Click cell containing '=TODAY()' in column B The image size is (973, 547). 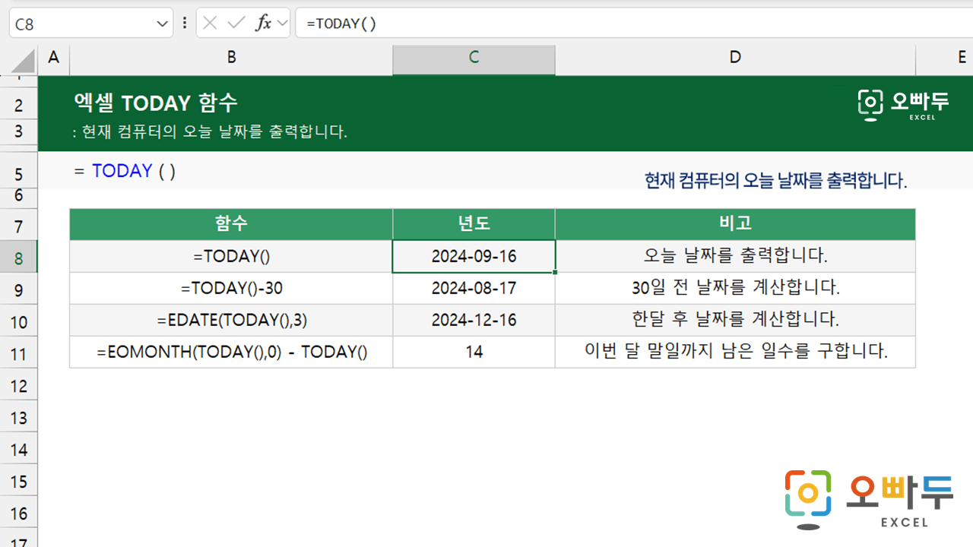pos(231,257)
